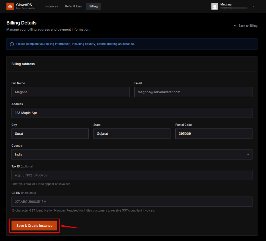The image size is (266, 241).
Task: Expand the Meghna account menu chevron
Action: point(253,6)
